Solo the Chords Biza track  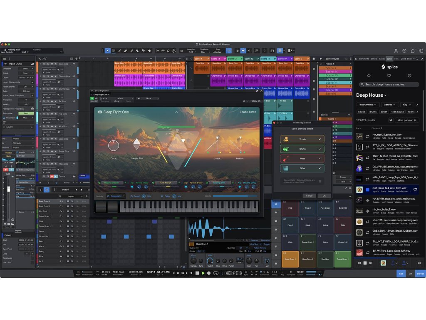coord(48,77)
